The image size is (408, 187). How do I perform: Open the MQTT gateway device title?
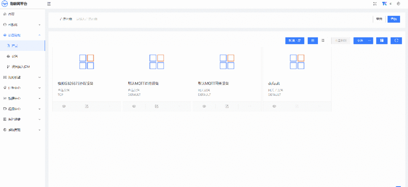coord(214,83)
